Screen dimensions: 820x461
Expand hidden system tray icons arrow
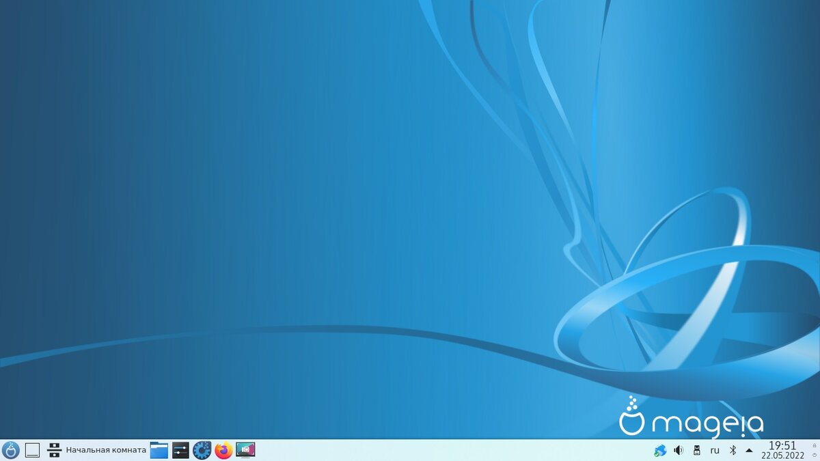coord(750,450)
